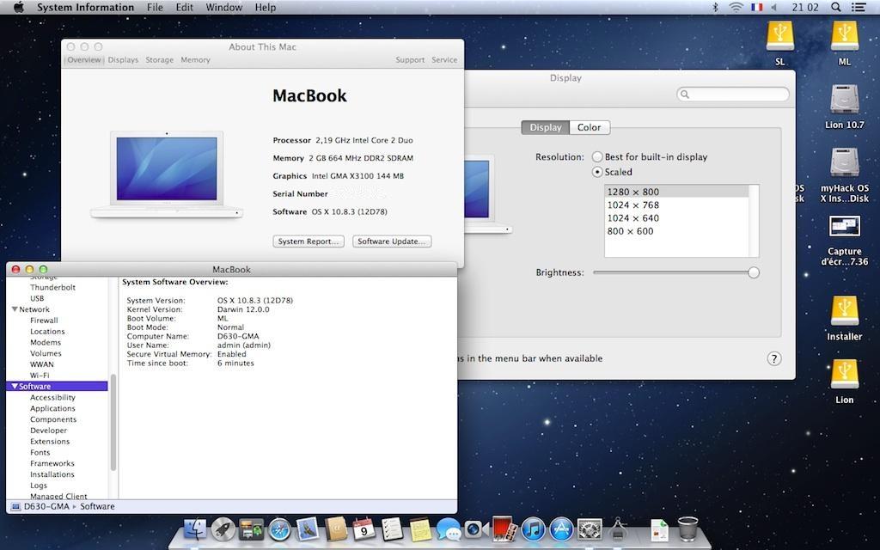Open document stack in the Dock
The image size is (880, 550).
[x=659, y=529]
